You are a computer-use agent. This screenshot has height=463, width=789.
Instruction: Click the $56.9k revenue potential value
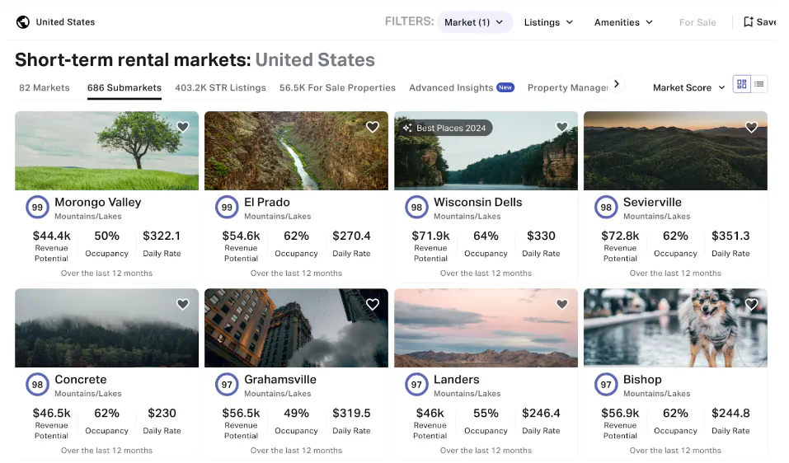tap(620, 414)
